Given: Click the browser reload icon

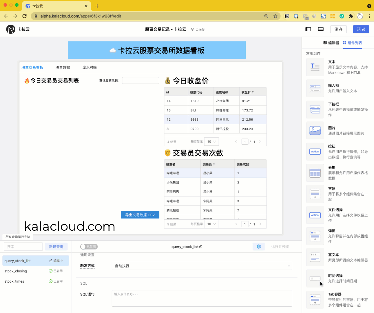Looking at the screenshot, I should pyautogui.click(x=25, y=16).
